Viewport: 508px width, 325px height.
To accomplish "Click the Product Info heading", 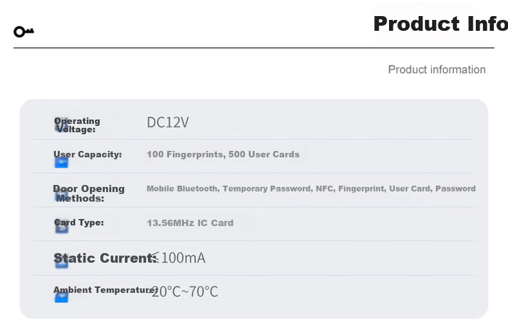I will (440, 24).
